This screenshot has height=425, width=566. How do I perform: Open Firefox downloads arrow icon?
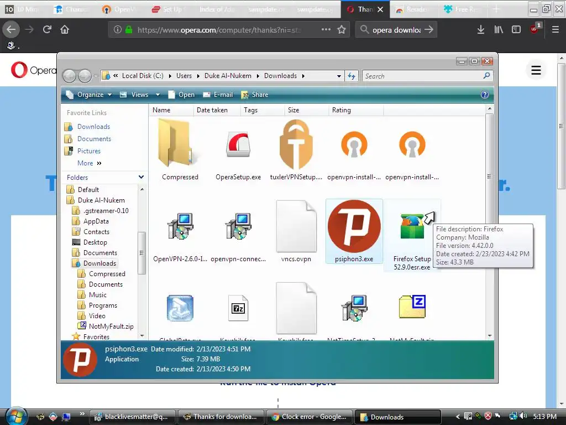(x=480, y=30)
